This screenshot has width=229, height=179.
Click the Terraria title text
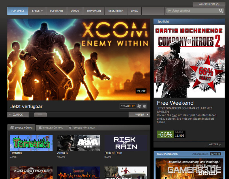[16, 153]
